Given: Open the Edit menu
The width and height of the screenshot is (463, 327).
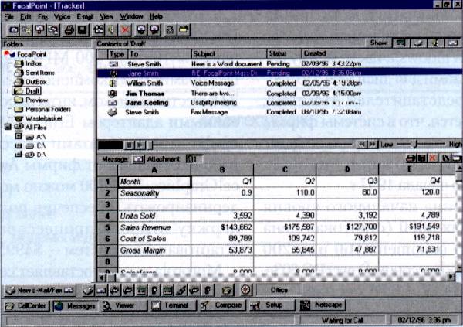Looking at the screenshot, I should click(x=25, y=17).
